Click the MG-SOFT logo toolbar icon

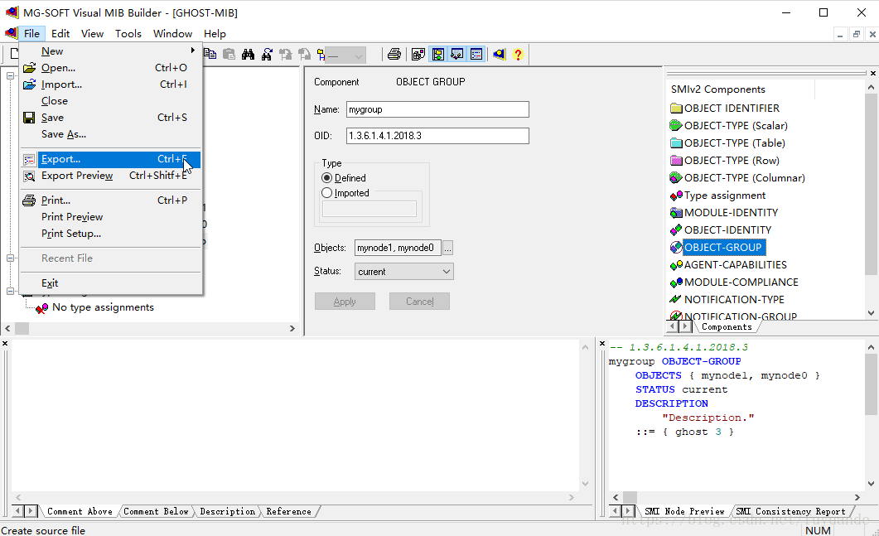tap(499, 54)
